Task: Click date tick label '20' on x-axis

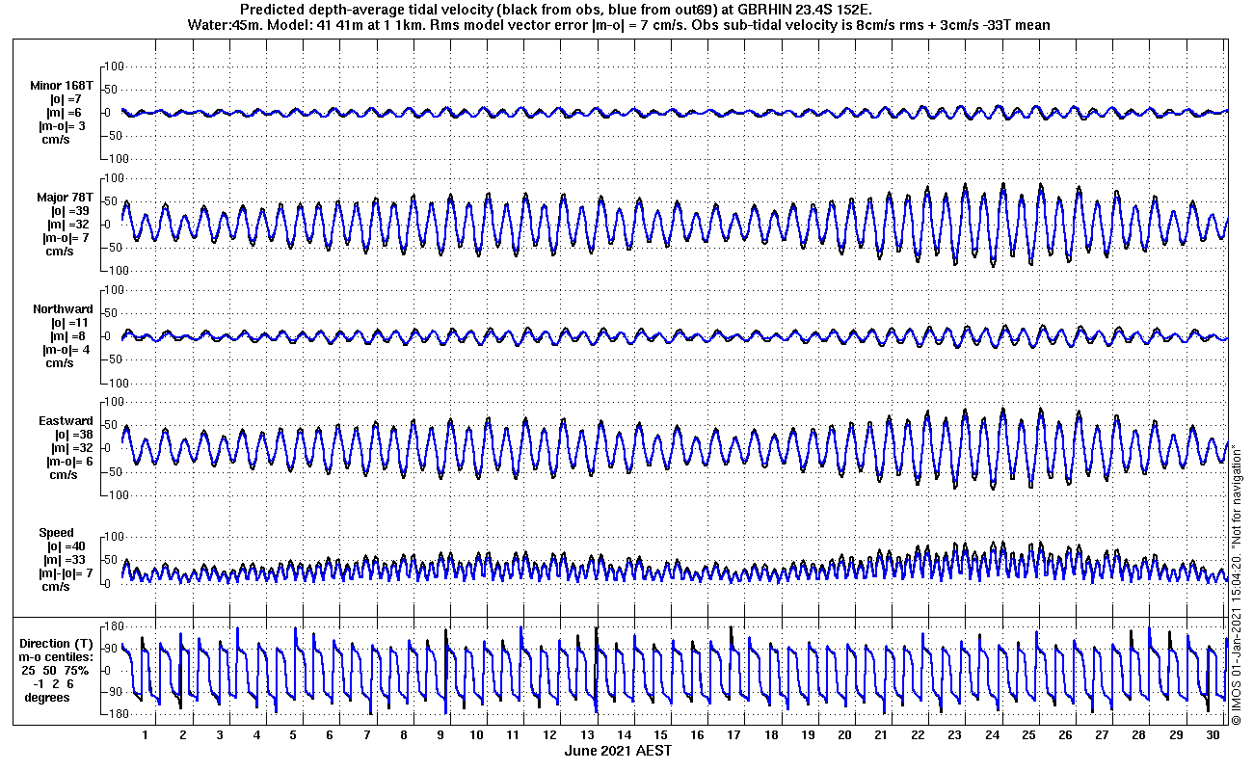Action: click(845, 735)
